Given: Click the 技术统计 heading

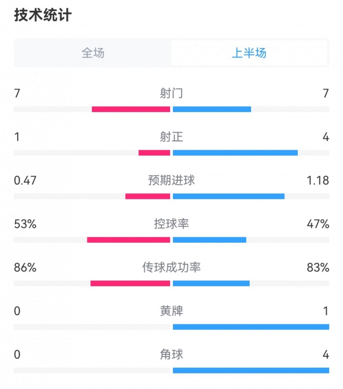Looking at the screenshot, I should click(43, 16).
